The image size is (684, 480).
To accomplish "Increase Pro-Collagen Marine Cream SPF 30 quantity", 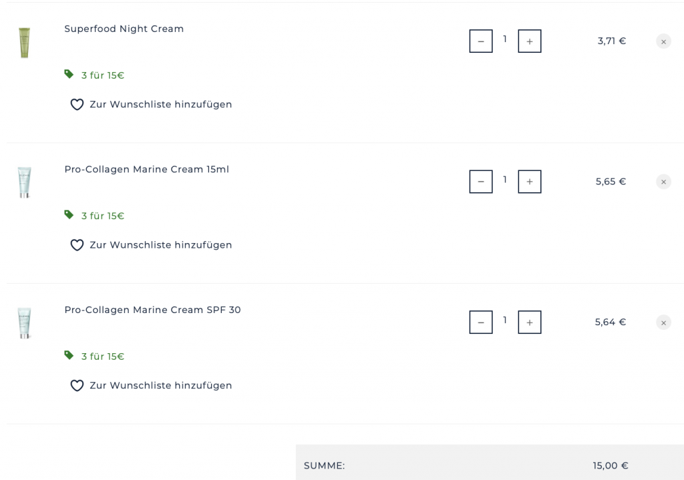I will (x=530, y=322).
